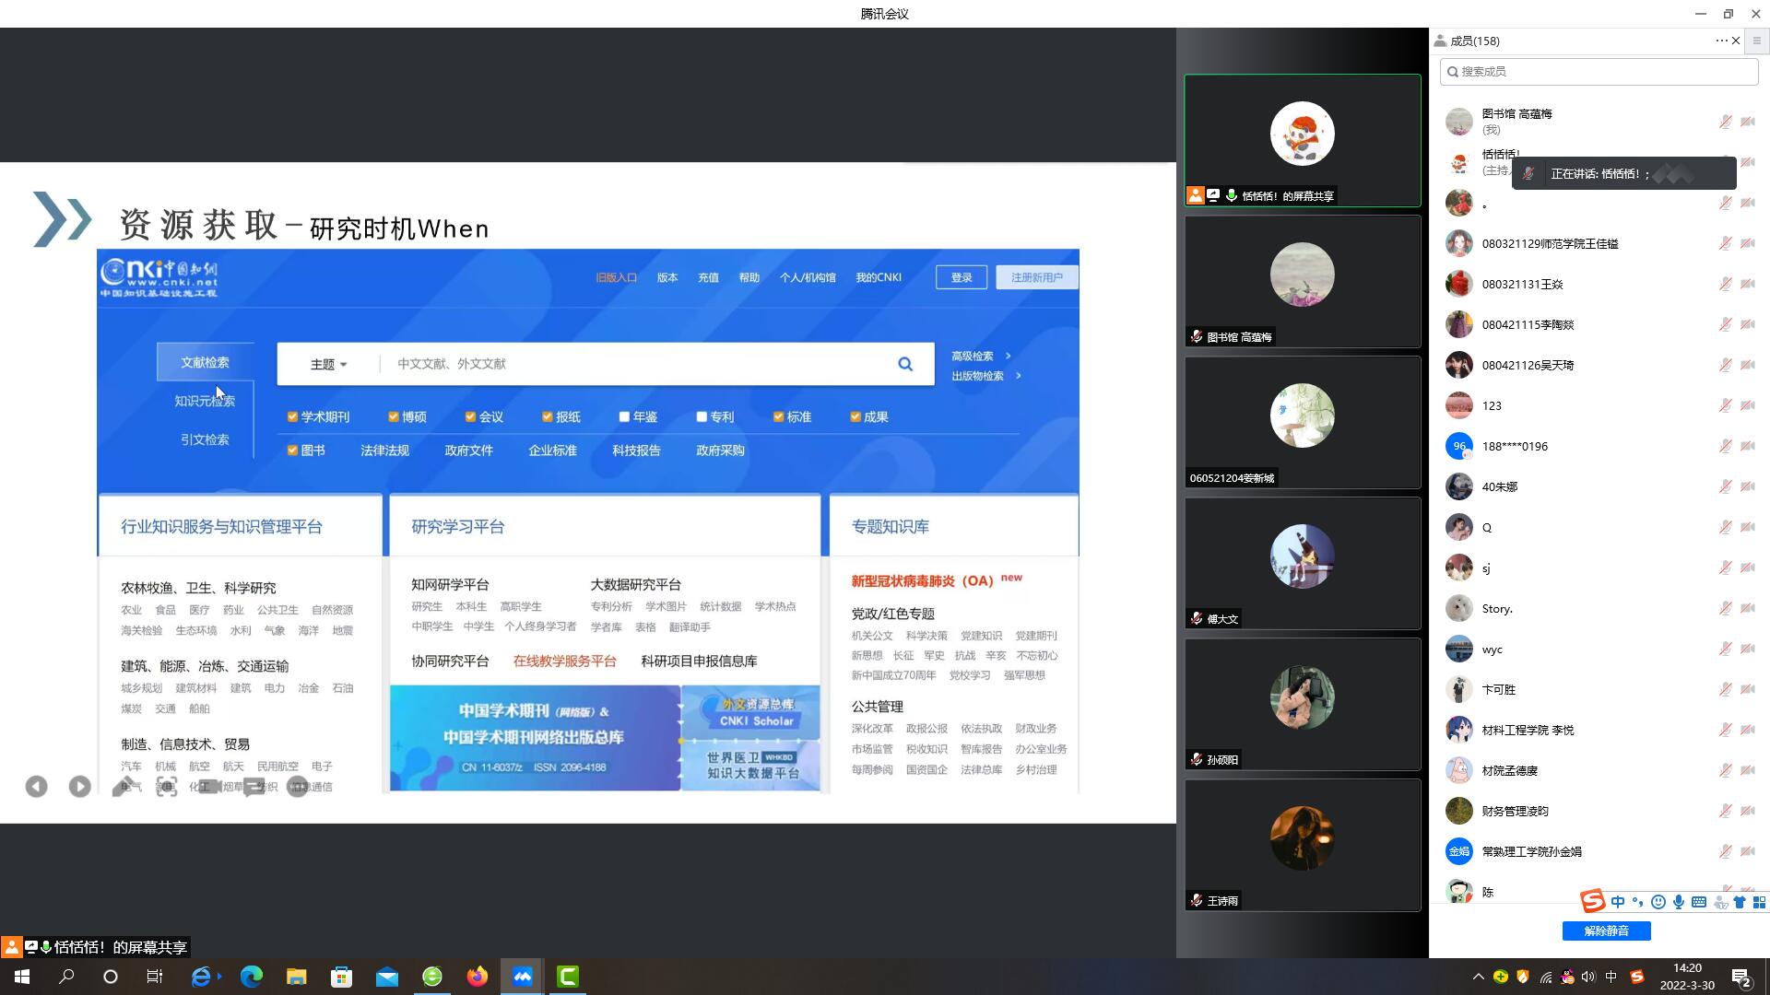This screenshot has height=995, width=1770.
Task: Open Sogou toolbox grid icon
Action: [1759, 902]
